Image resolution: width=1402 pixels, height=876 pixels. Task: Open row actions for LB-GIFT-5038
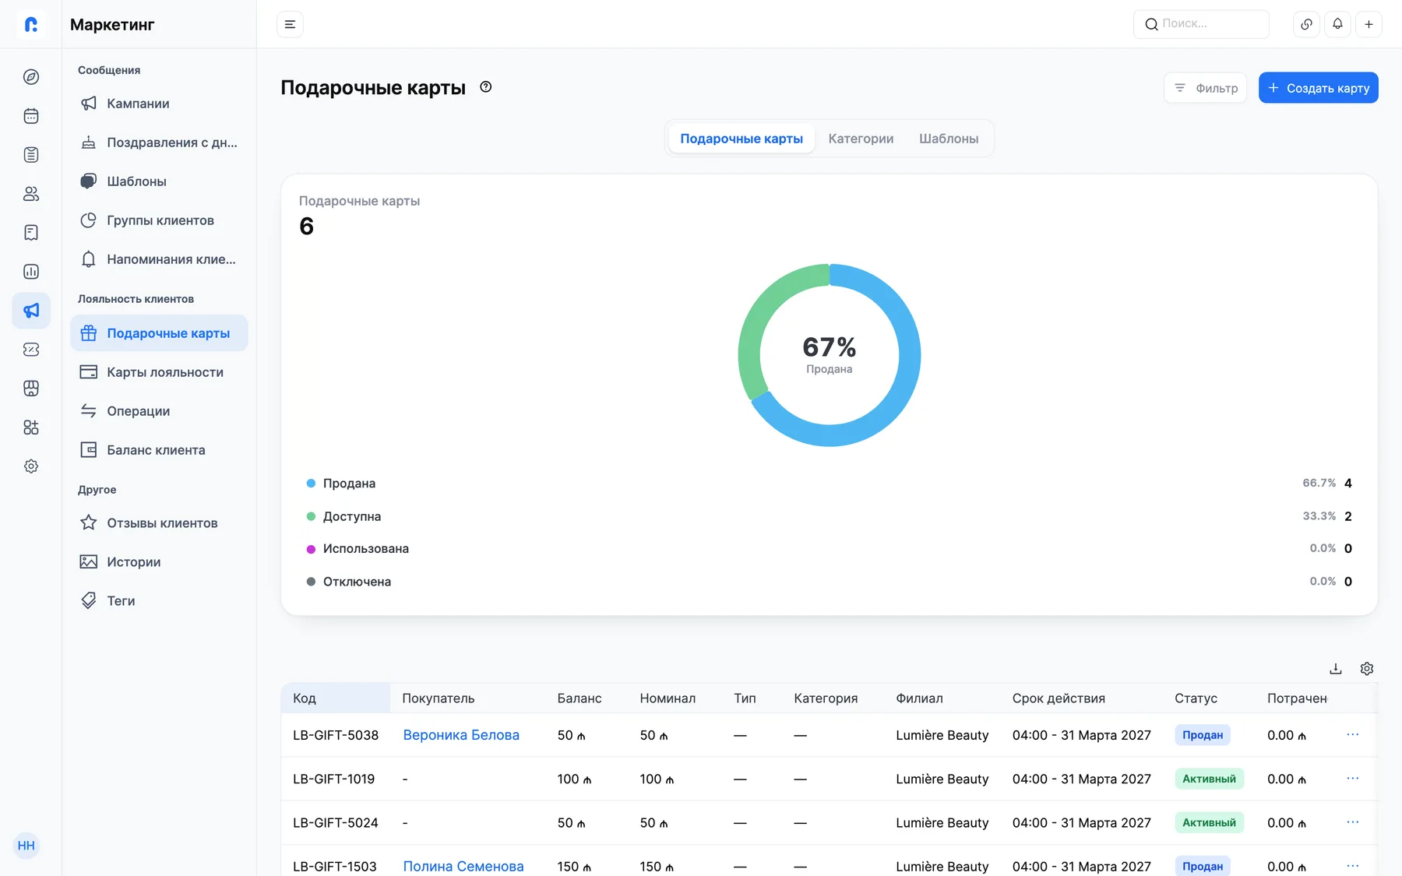point(1353,734)
